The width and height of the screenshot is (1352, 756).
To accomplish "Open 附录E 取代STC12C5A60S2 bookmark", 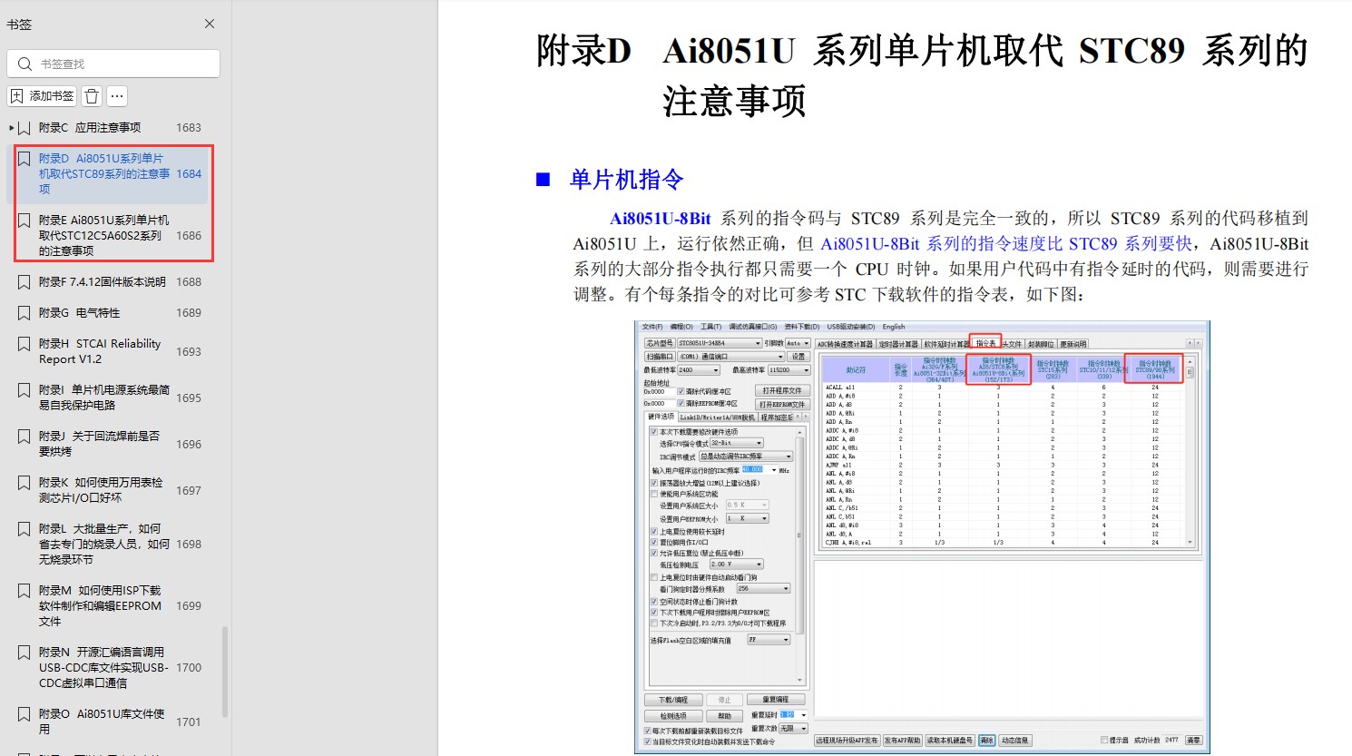I will [103, 235].
